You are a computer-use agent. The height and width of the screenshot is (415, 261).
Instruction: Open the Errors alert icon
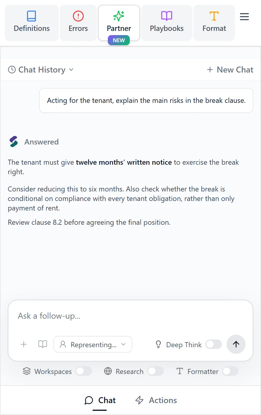coord(78,16)
